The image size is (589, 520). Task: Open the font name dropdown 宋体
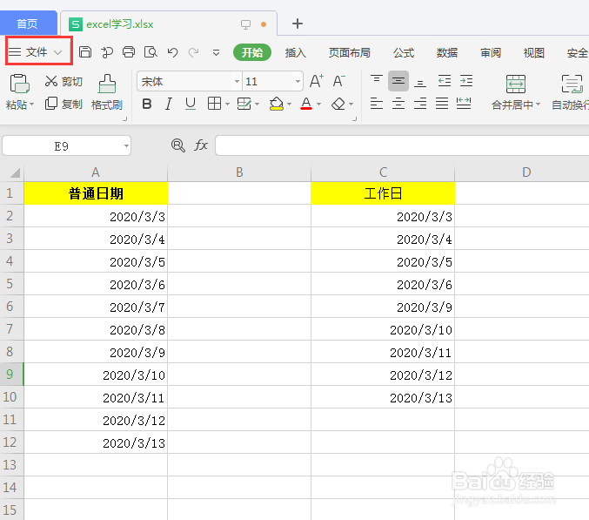pos(237,81)
